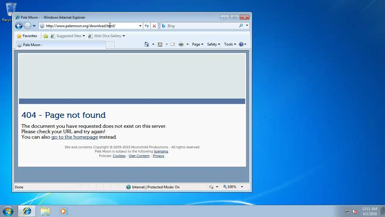Click the privacy report status bar icon
Screen dimensions: 385x217
tap(211, 187)
